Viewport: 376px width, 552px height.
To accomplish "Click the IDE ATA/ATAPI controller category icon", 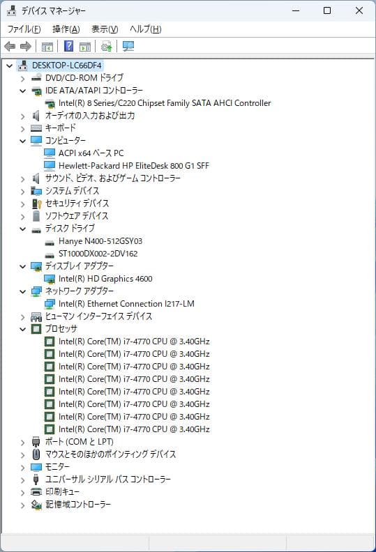I will 36,91.
